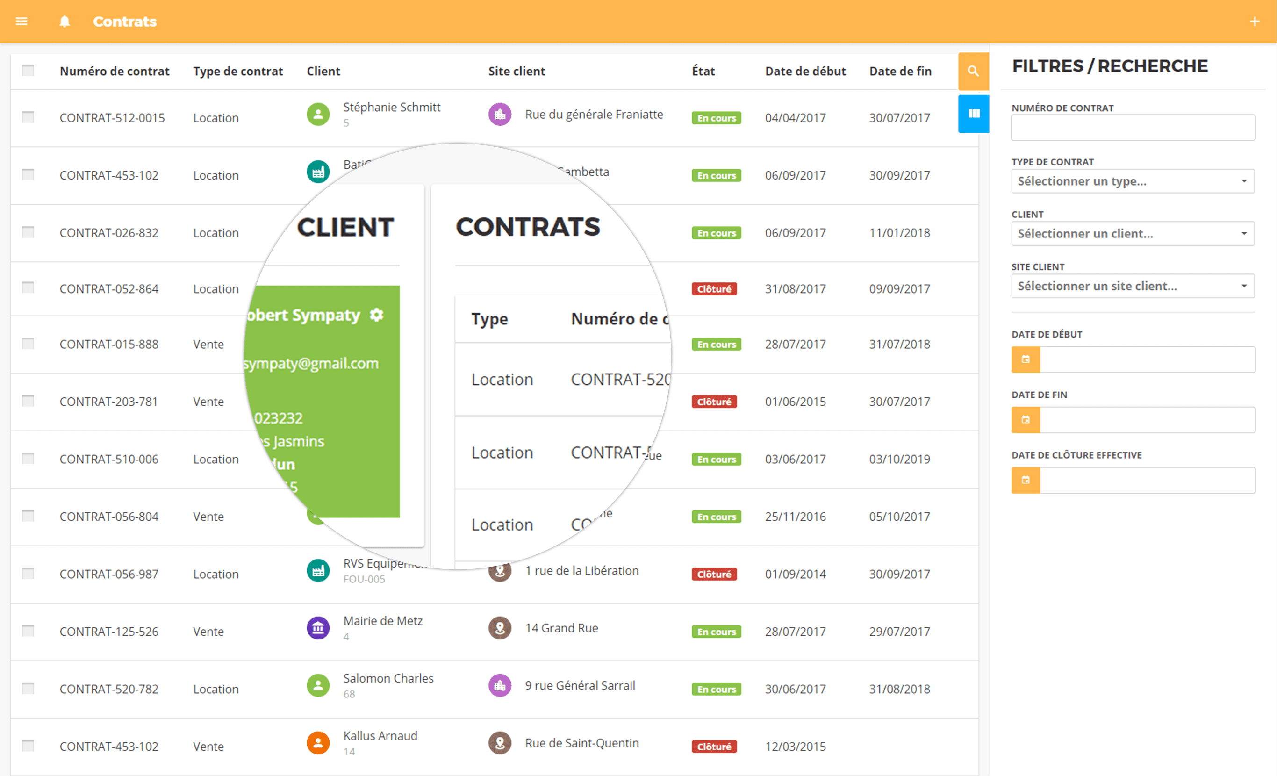This screenshot has height=776, width=1277.
Task: Click the teal factory icon in CONTRAT-453-102 Location row
Action: (318, 172)
